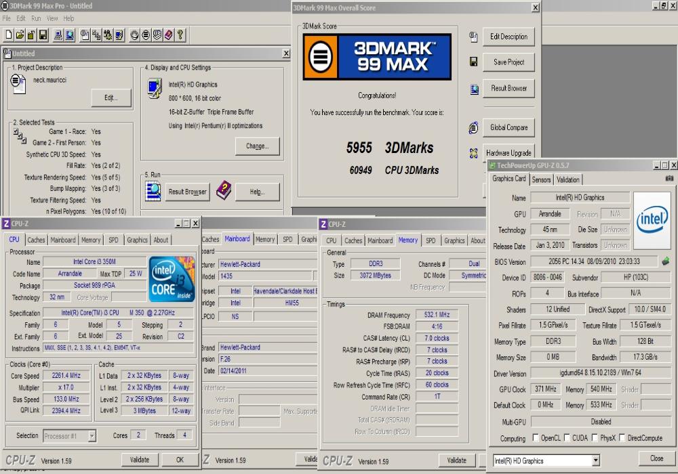
Task: Click Validate in right CPU-Z Memory window
Action: point(456,460)
